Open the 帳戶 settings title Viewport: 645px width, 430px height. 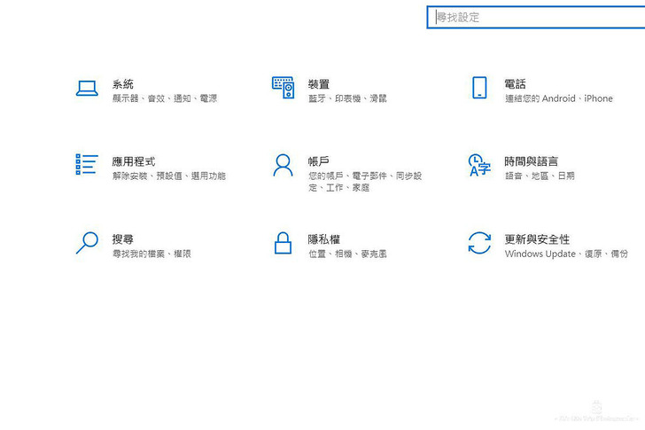[x=319, y=161]
